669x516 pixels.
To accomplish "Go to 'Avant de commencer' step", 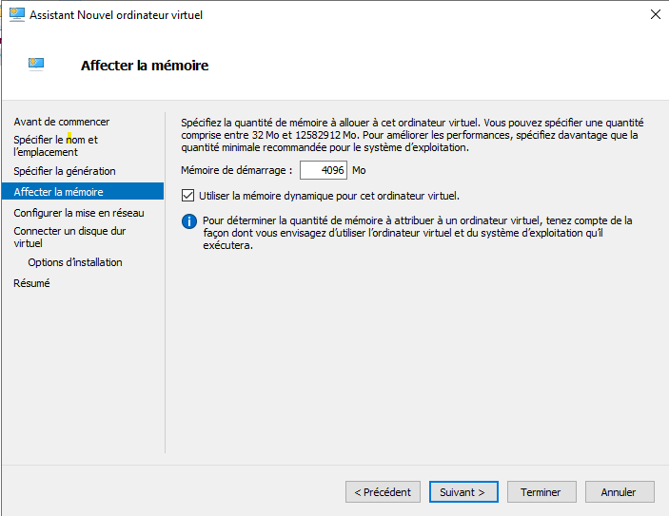I will pyautogui.click(x=62, y=122).
